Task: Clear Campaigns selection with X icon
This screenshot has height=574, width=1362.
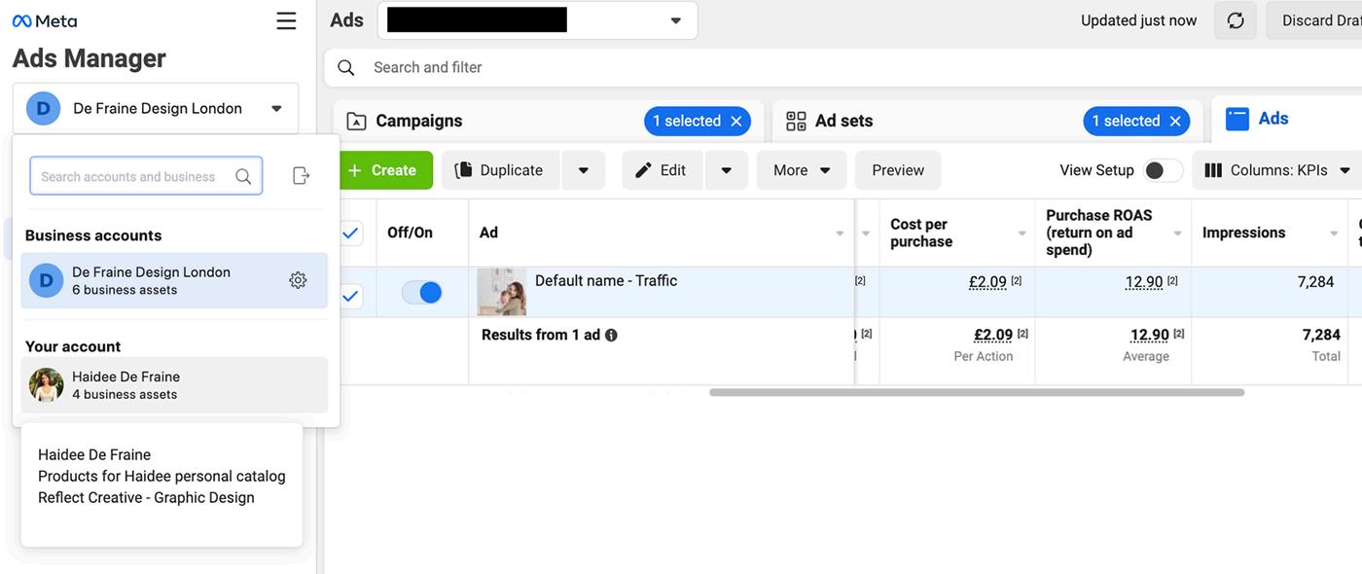Action: [736, 121]
